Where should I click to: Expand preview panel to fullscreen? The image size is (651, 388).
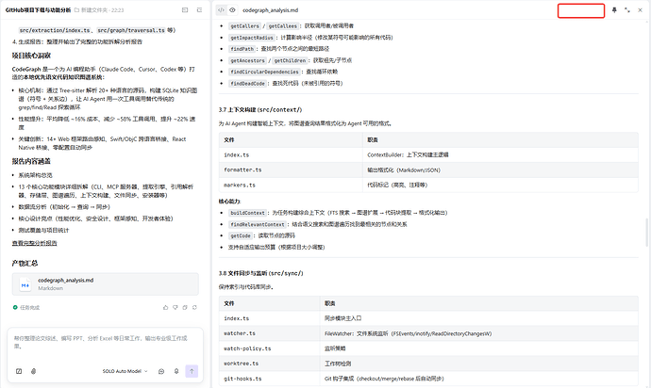(626, 10)
